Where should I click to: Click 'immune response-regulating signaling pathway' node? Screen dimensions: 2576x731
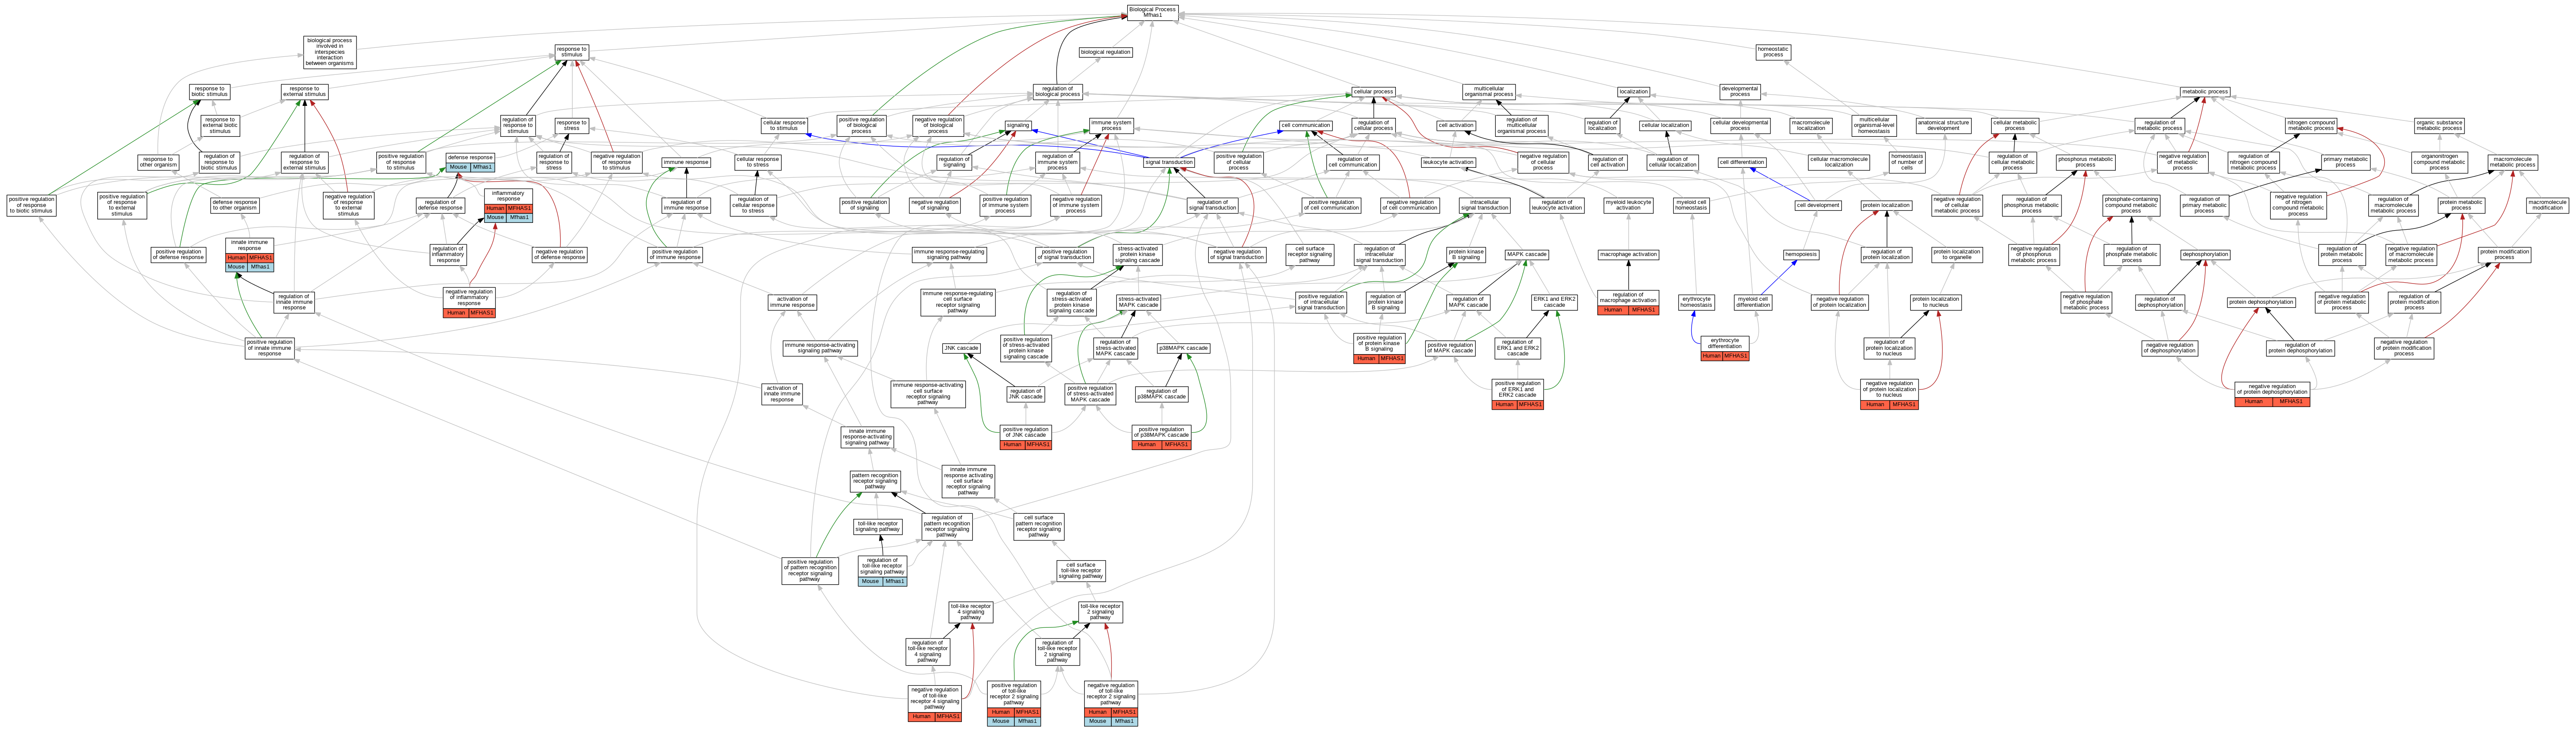[949, 255]
